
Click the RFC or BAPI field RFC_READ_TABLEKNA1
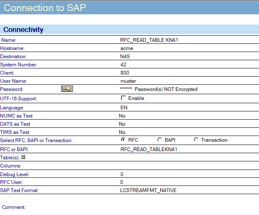coord(149,149)
